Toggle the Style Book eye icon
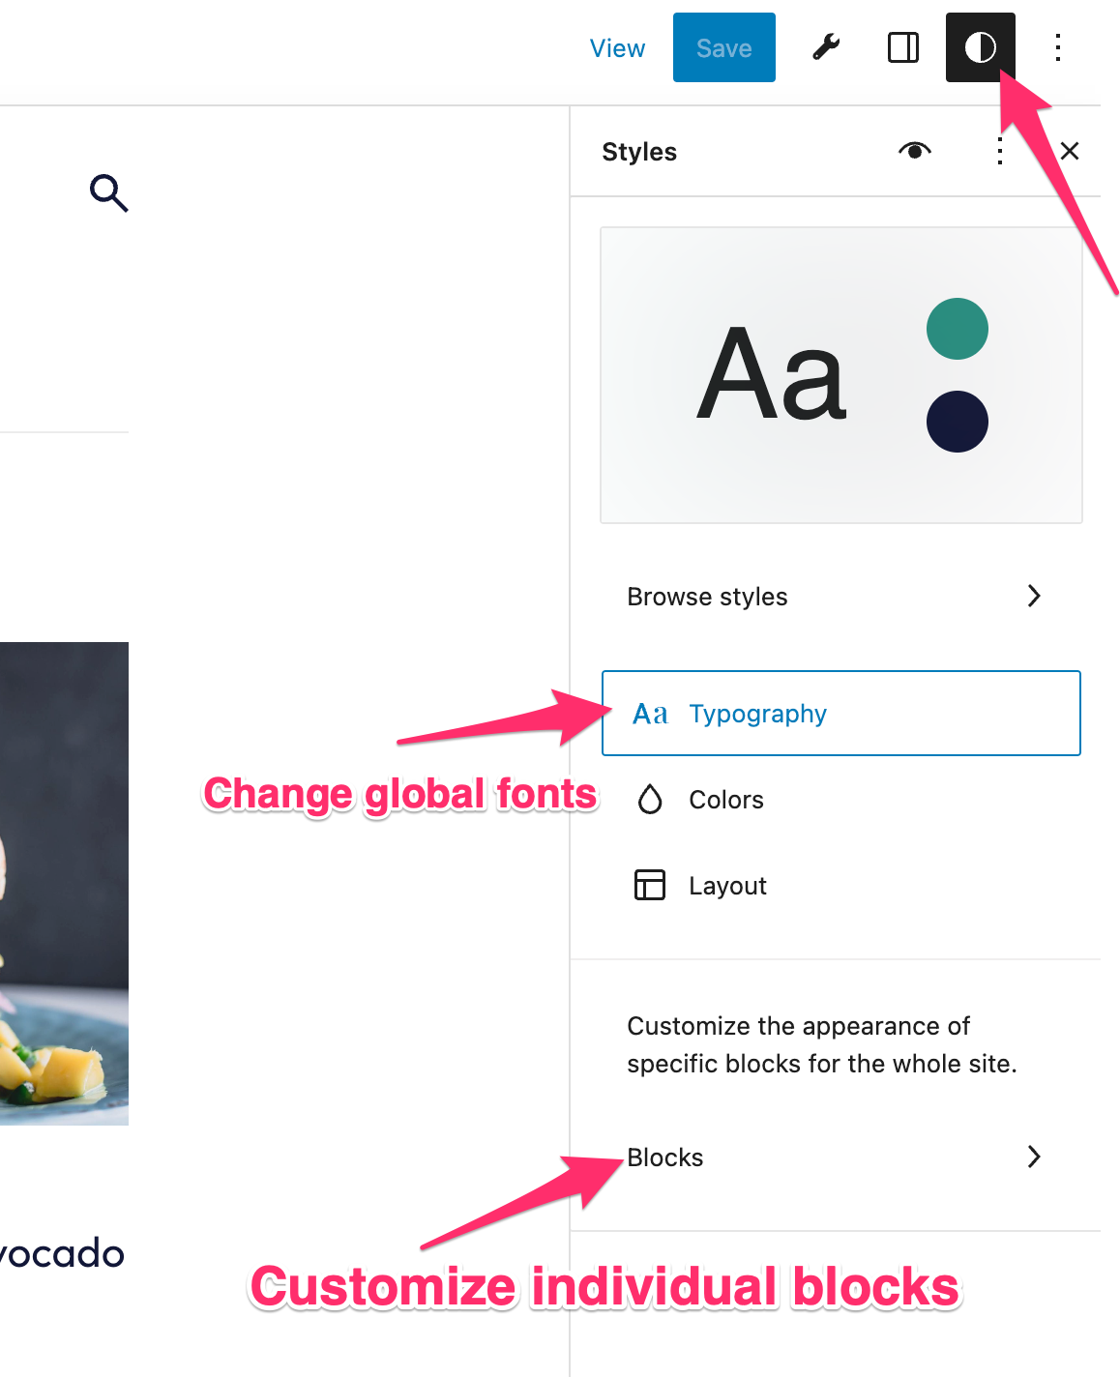Screen dimensions: 1120x1377 (x=914, y=151)
